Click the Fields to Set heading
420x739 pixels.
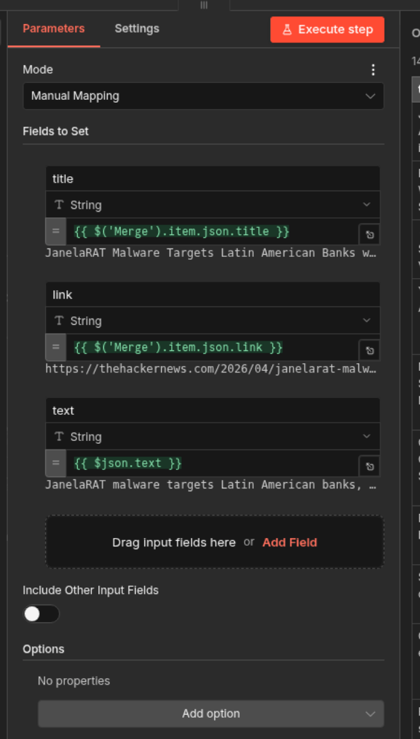56,131
